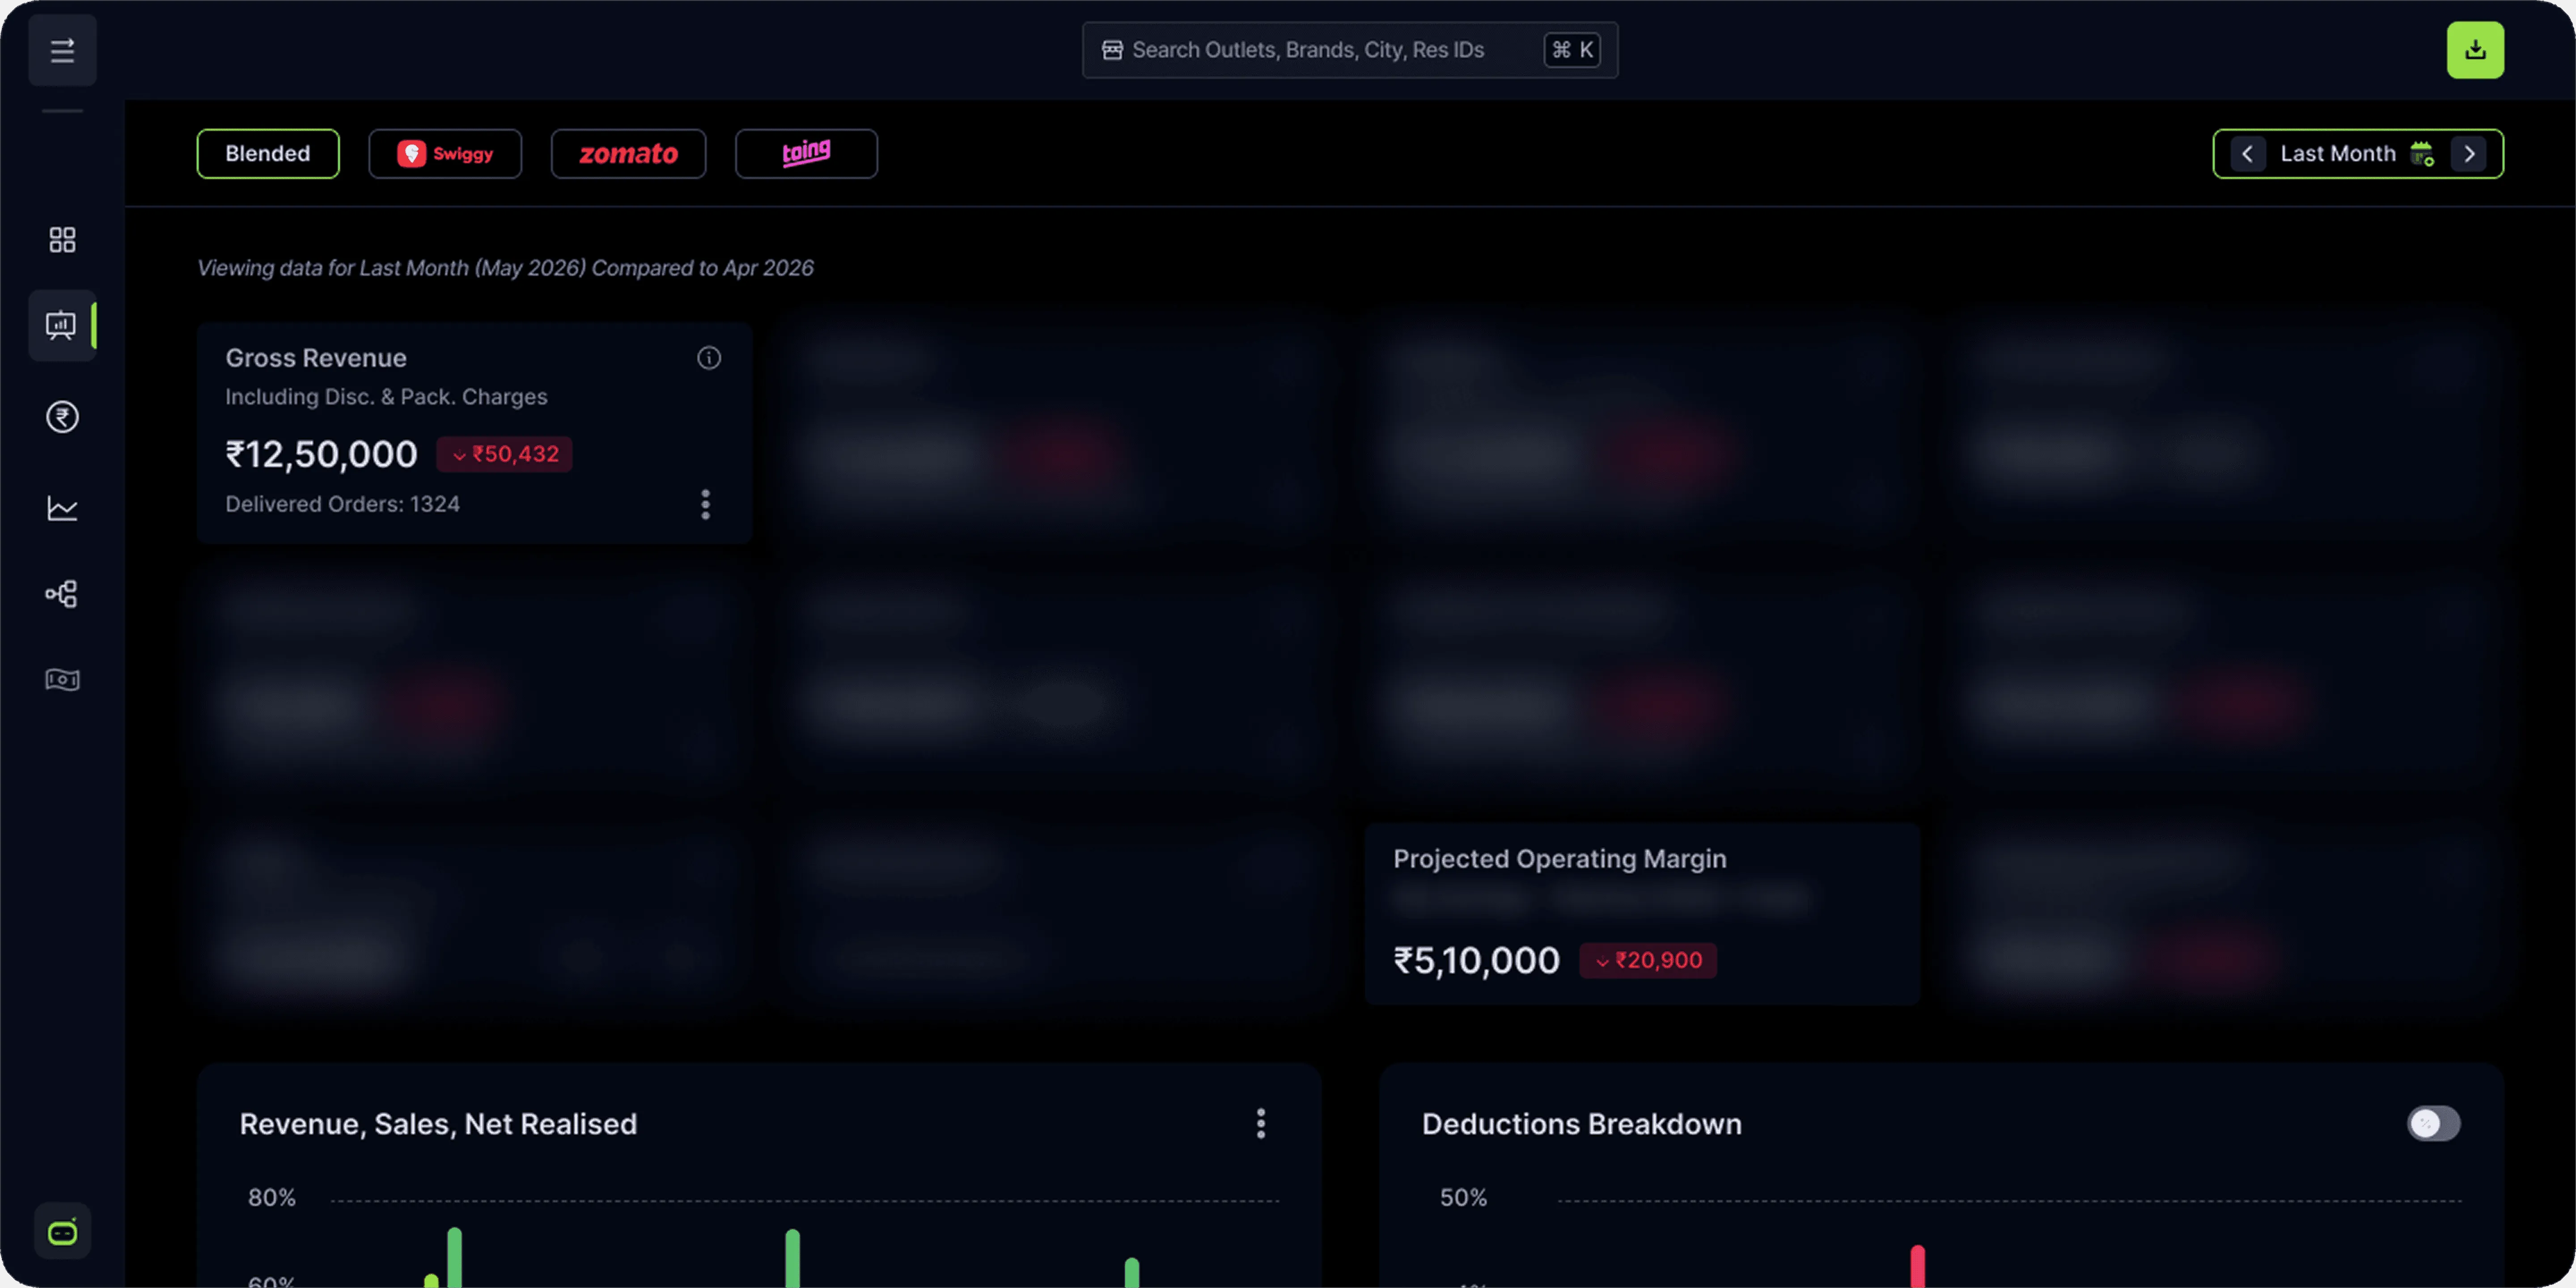The image size is (2576, 1288).
Task: Click the store icon in search bar
Action: [x=1112, y=50]
